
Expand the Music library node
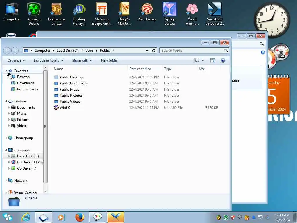pos(9,114)
